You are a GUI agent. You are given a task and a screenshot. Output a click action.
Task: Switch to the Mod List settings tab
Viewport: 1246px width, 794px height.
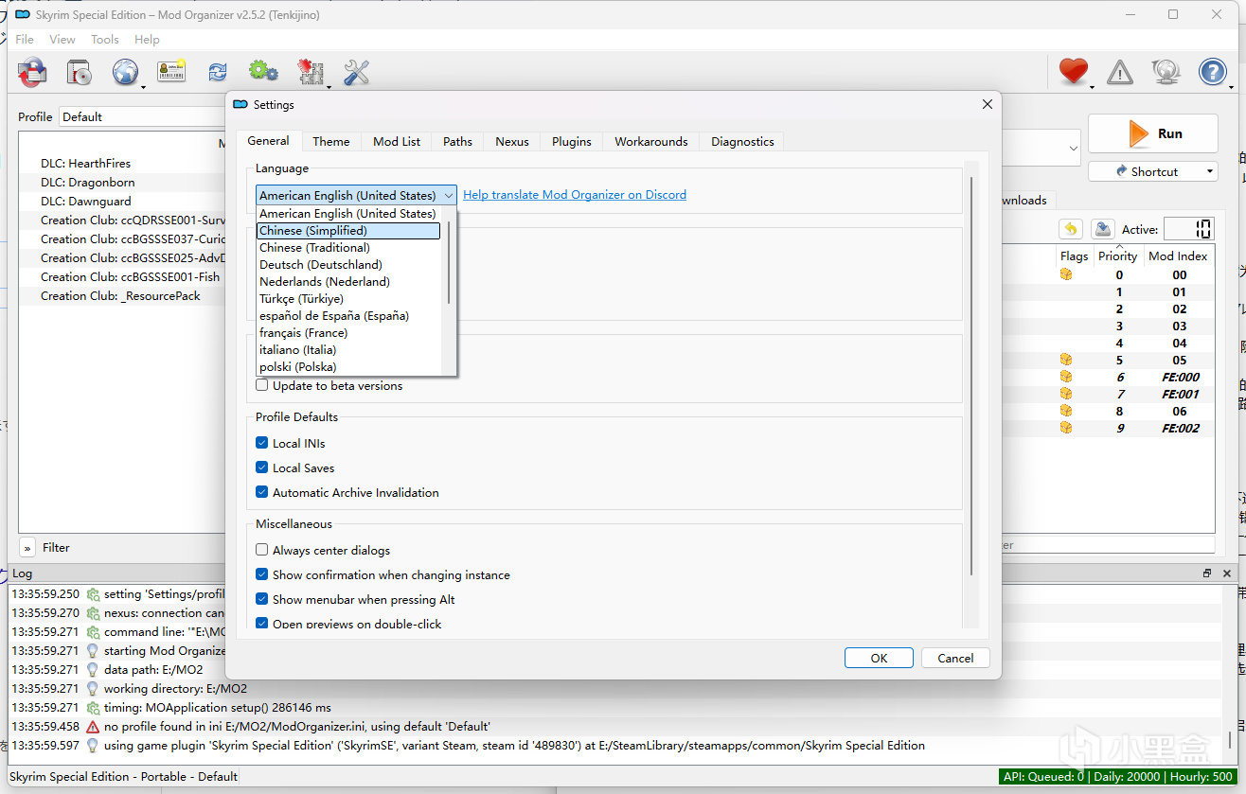coord(397,141)
